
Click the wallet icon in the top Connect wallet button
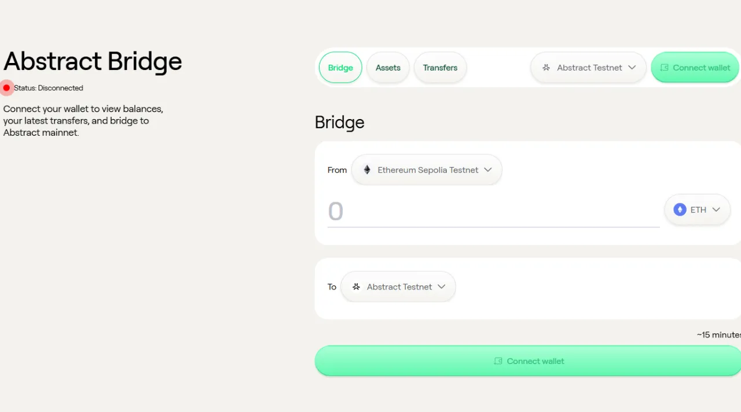coord(665,68)
